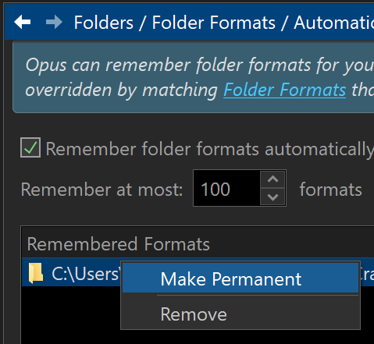
Task: Toggle Remember folder formats automatically checkbox
Action: tap(30, 147)
